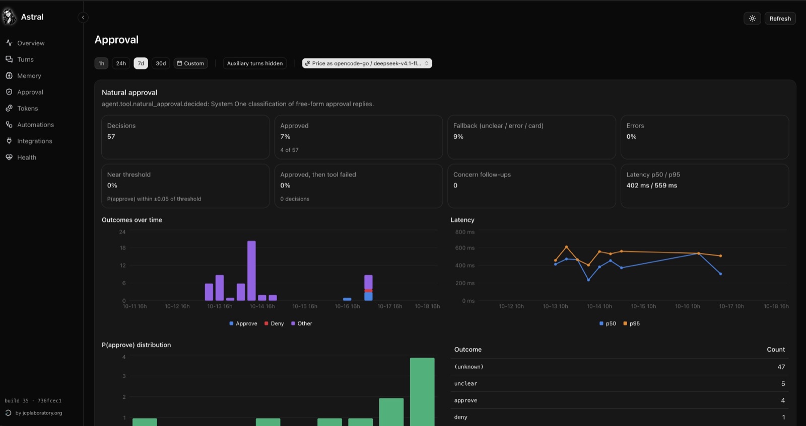The height and width of the screenshot is (426, 806).
Task: Click the Refresh button
Action: [x=780, y=19]
